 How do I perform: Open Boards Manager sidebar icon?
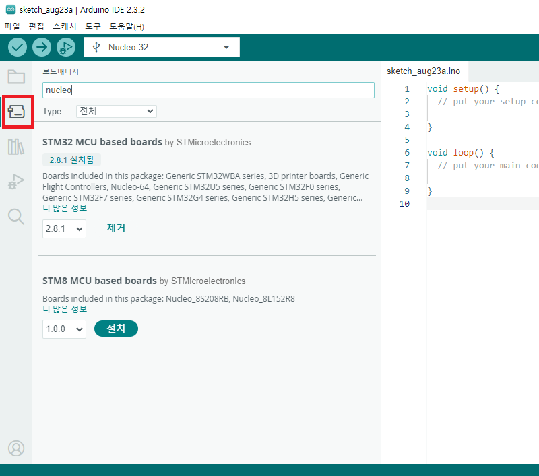[x=16, y=112]
